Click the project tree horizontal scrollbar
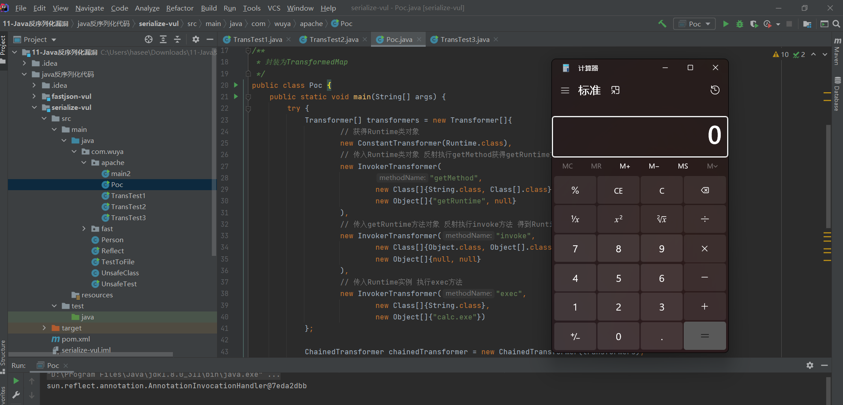The height and width of the screenshot is (405, 843). click(90, 354)
